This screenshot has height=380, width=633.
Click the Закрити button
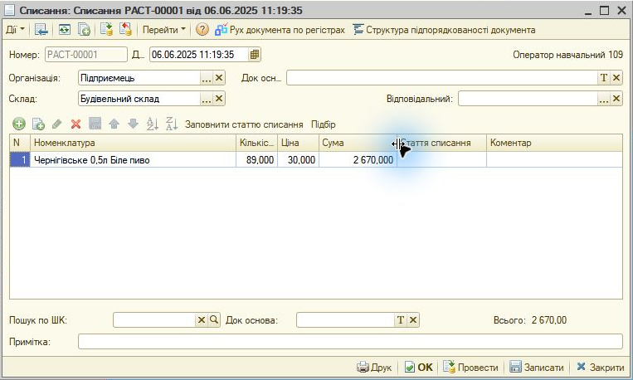click(600, 367)
